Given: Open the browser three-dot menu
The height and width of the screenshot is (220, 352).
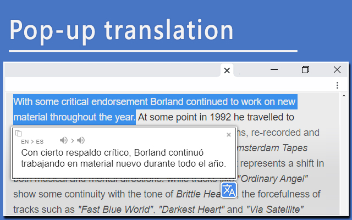Looking at the screenshot, I should tap(337, 85).
